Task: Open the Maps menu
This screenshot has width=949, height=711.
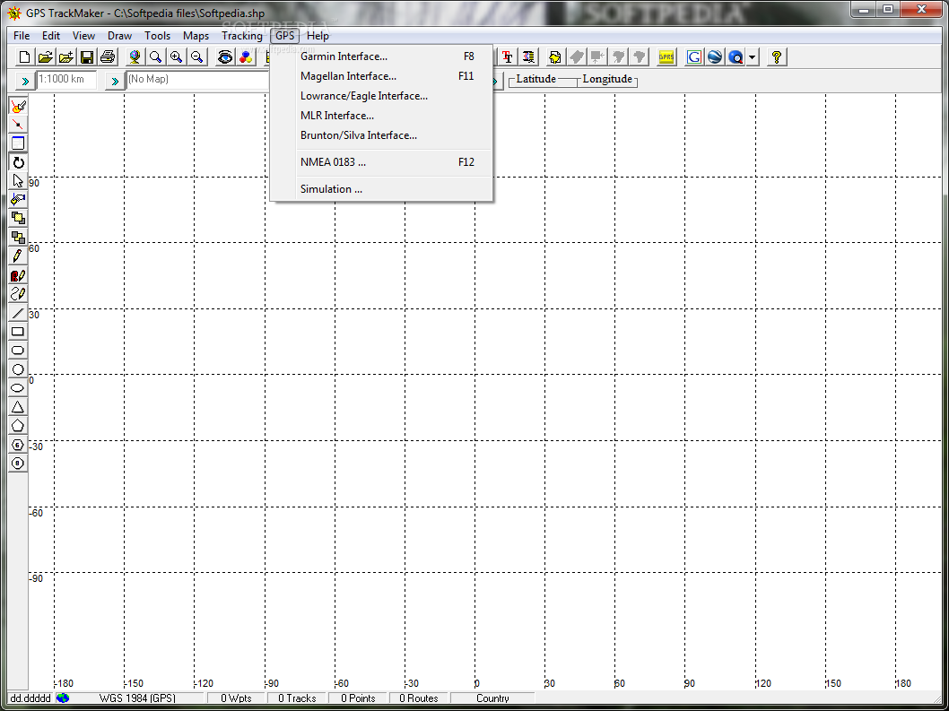Action: [196, 36]
